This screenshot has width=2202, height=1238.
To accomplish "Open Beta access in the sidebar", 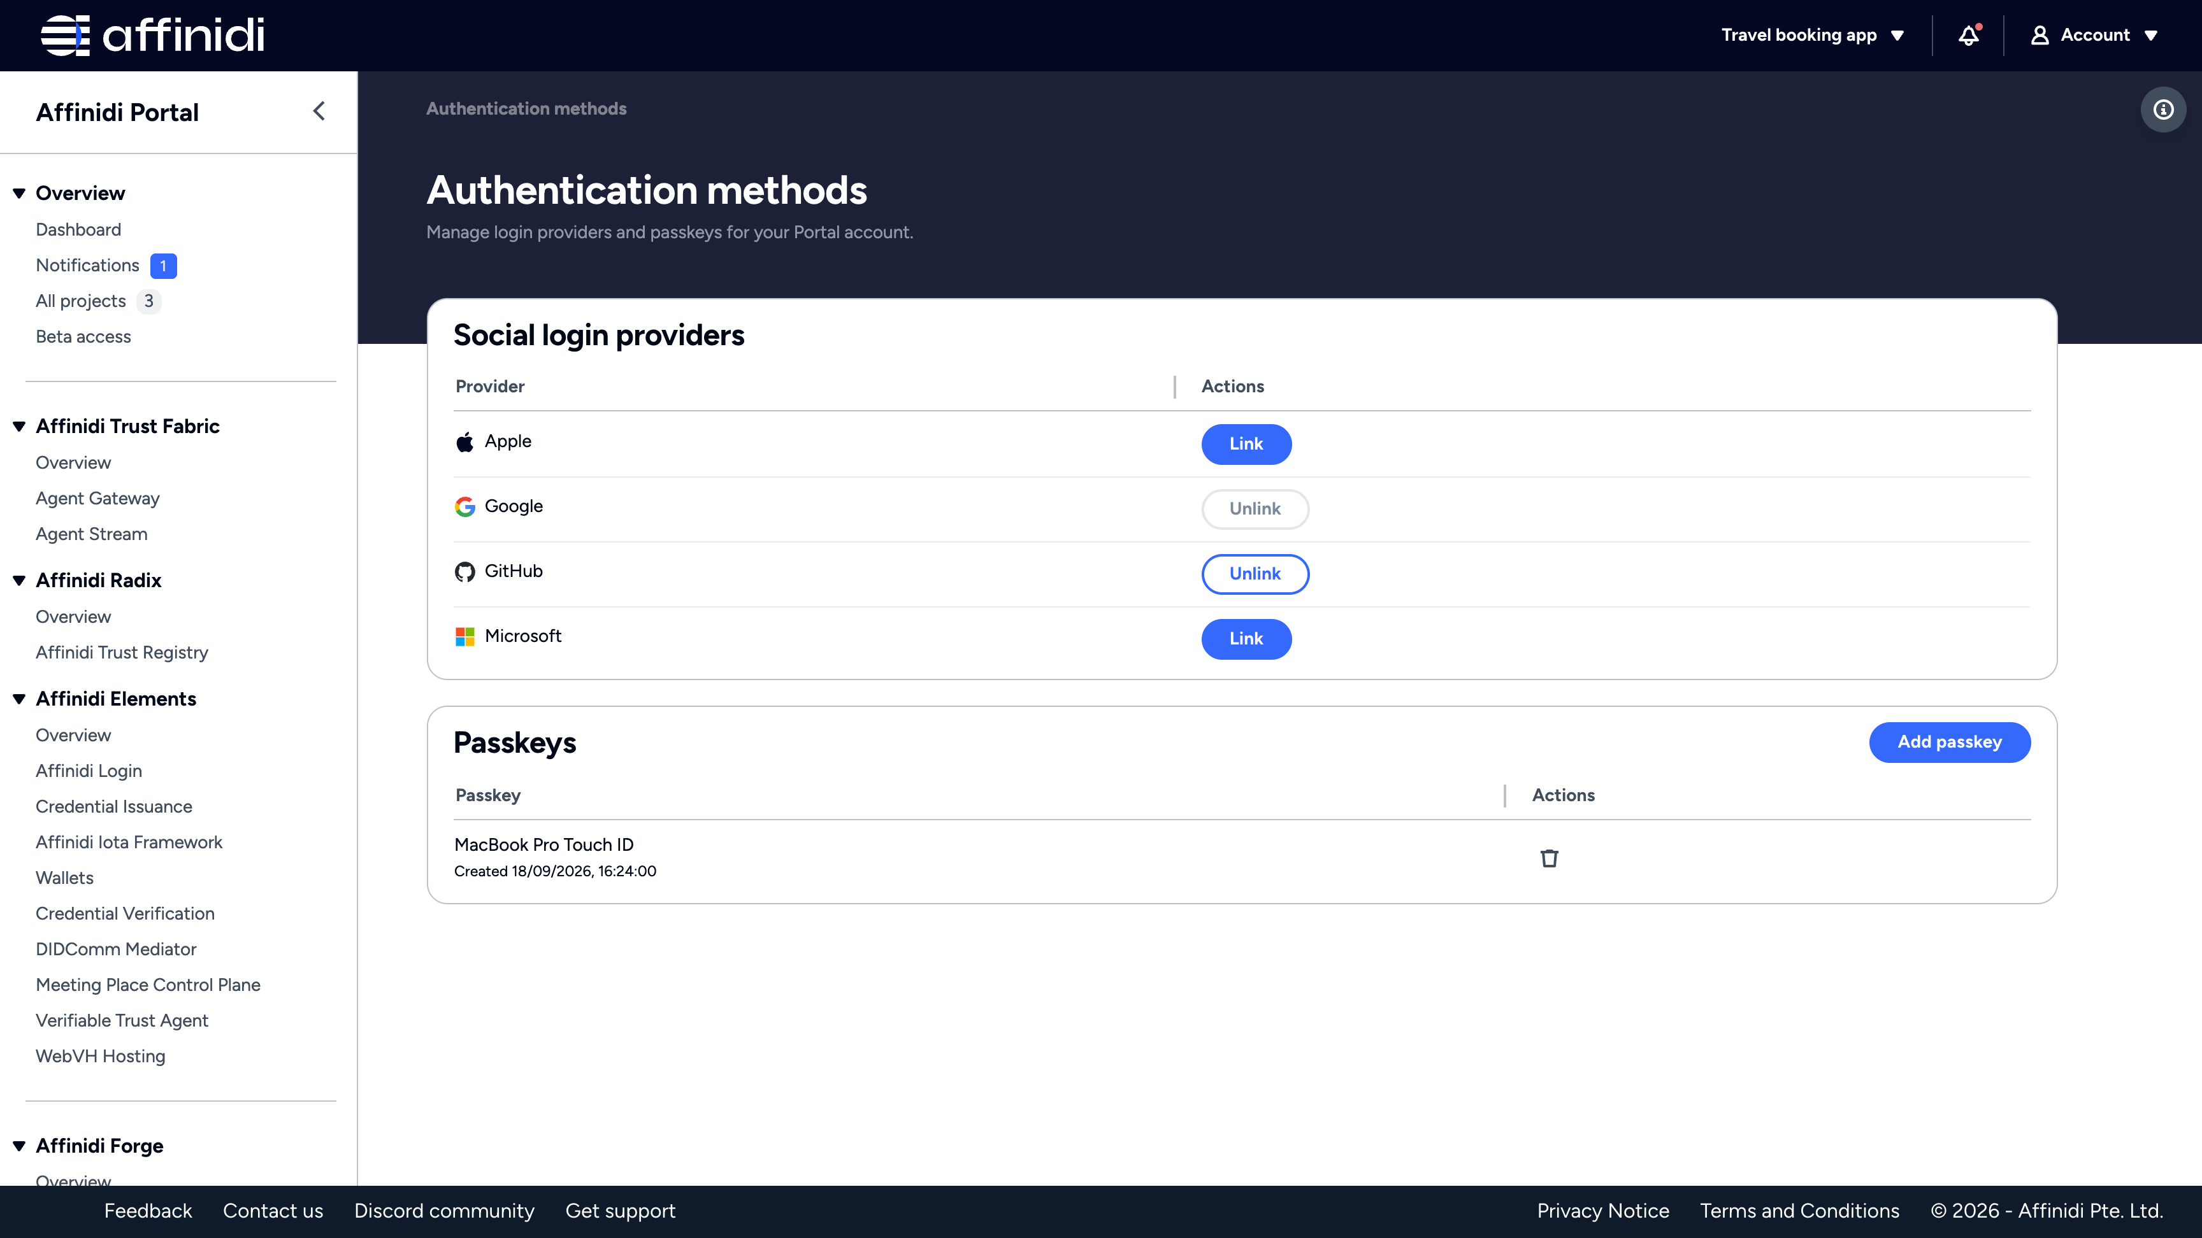I will 83,337.
